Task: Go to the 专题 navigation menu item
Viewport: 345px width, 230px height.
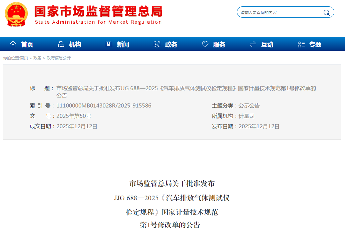Action: pyautogui.click(x=315, y=44)
